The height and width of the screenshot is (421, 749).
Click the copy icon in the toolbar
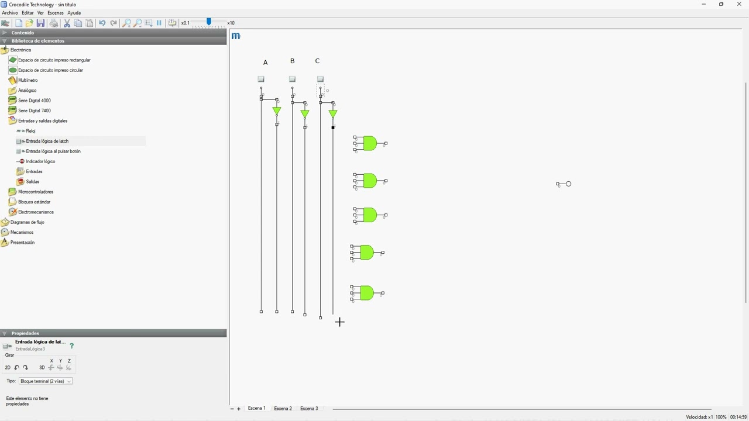coord(78,23)
